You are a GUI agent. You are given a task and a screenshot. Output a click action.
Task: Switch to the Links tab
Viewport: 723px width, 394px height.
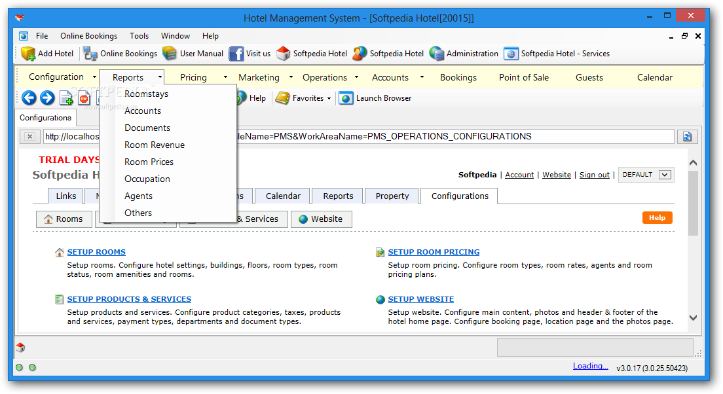tap(65, 196)
